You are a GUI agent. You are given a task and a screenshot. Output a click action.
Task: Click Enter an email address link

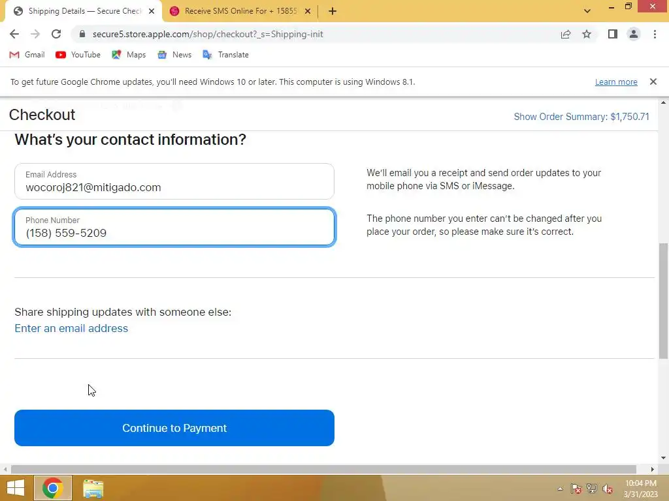point(71,329)
